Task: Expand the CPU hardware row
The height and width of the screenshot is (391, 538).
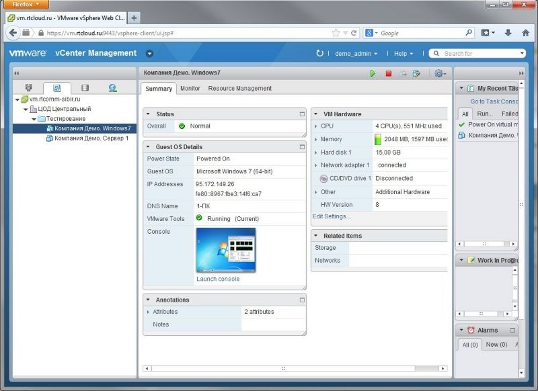Action: click(316, 126)
